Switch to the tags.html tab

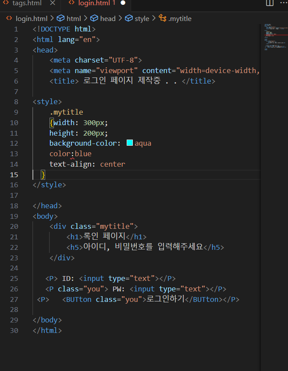(x=27, y=3)
